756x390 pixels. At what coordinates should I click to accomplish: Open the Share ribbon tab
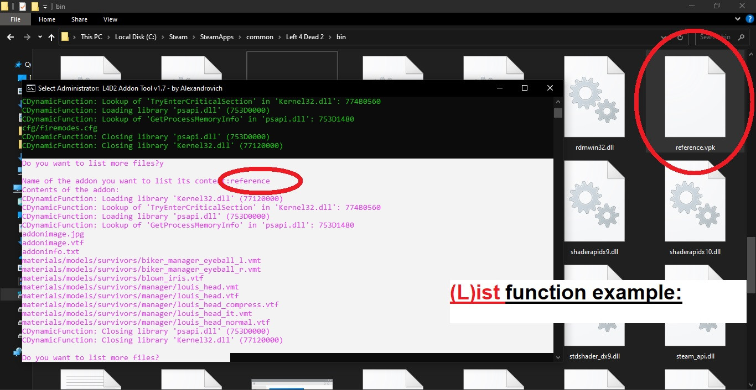point(79,19)
